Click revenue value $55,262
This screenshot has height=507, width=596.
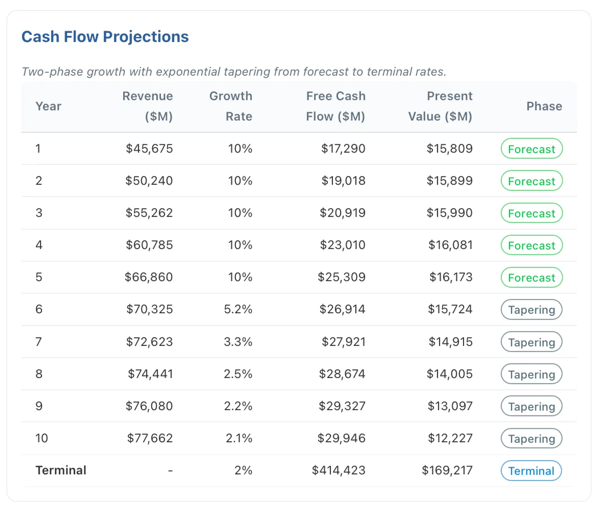coord(149,213)
